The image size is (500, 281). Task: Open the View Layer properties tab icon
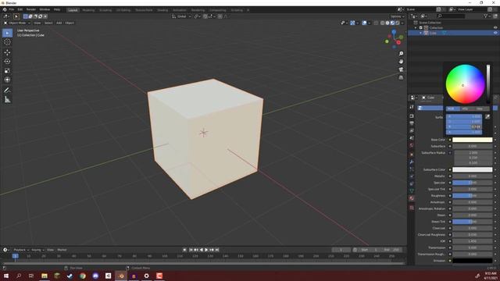(412, 130)
